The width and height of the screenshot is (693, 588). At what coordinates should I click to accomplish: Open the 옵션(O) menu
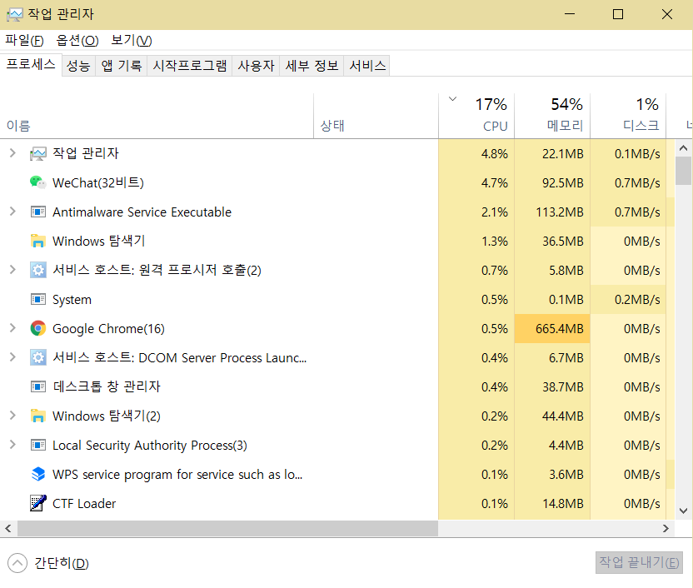[77, 41]
